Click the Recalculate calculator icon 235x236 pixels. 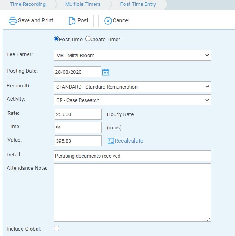(110, 141)
